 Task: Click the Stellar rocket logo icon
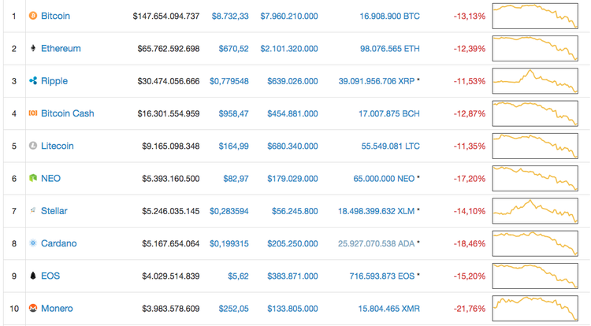pyautogui.click(x=33, y=210)
